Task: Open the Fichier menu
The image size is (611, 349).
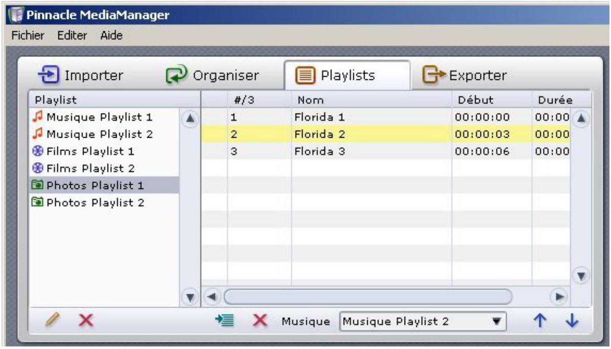Action: point(28,35)
